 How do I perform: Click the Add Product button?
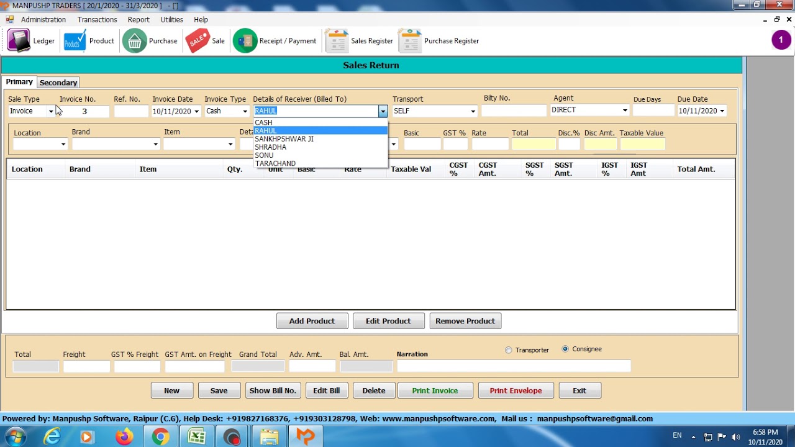tap(312, 321)
